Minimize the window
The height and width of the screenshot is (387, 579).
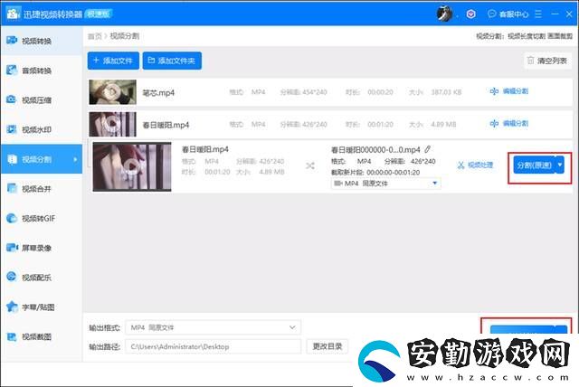(555, 14)
